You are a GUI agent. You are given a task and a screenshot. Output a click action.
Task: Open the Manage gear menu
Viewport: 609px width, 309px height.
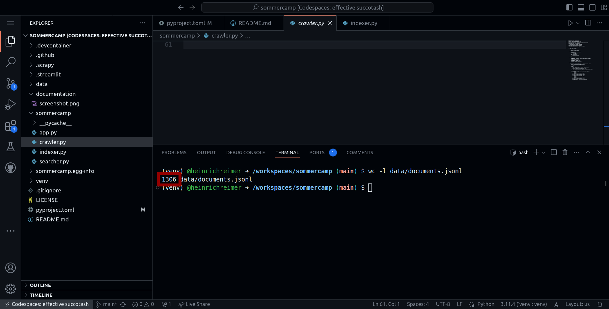[x=11, y=289]
